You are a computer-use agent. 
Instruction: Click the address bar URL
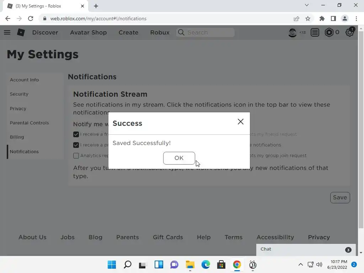[98, 18]
